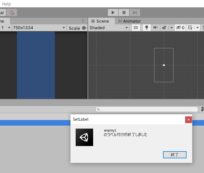The width and height of the screenshot is (204, 173).
Task: Start Play mode with the play button
Action: [113, 13]
